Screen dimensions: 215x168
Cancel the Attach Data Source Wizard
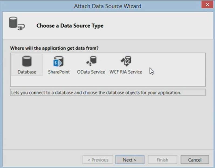coord(195,160)
